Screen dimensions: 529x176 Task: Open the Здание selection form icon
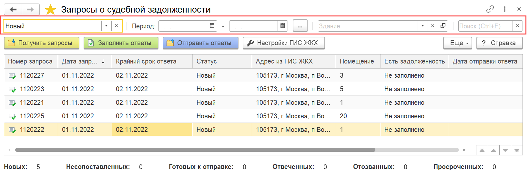point(443,26)
